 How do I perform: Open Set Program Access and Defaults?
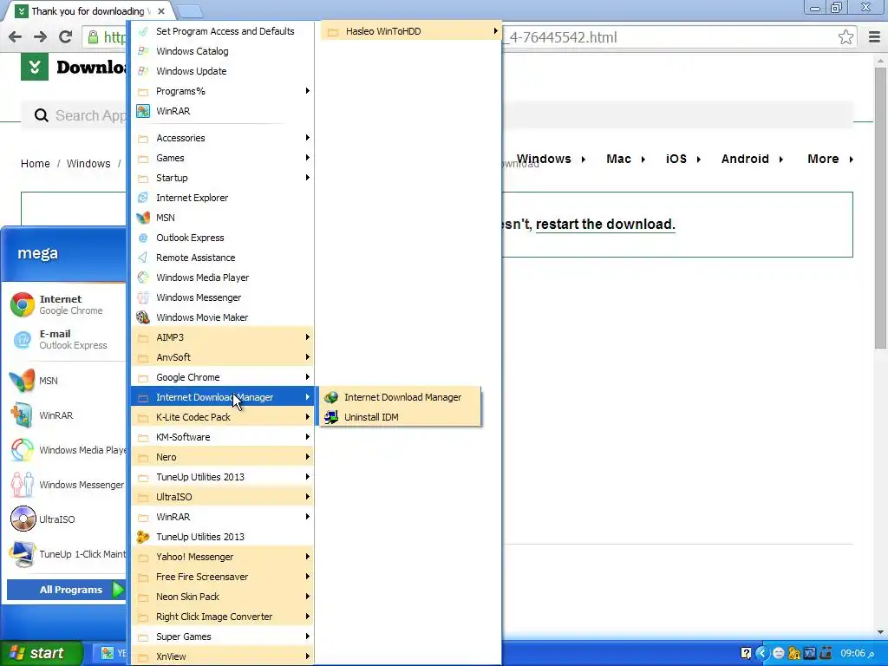pyautogui.click(x=223, y=31)
